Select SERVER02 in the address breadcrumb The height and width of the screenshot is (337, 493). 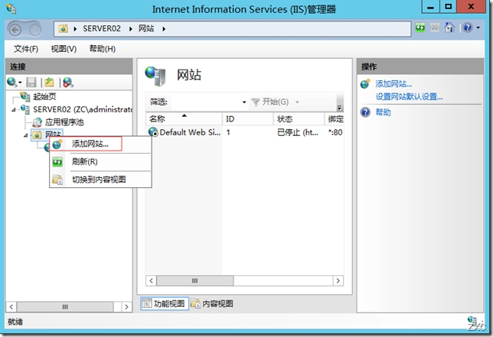(102, 28)
